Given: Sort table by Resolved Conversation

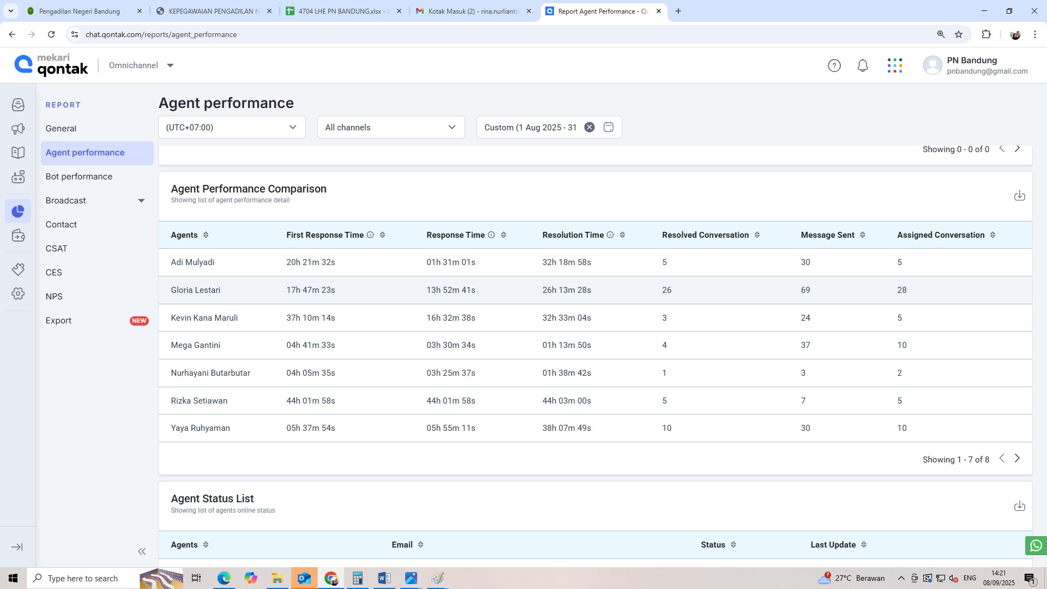Looking at the screenshot, I should pyautogui.click(x=757, y=235).
